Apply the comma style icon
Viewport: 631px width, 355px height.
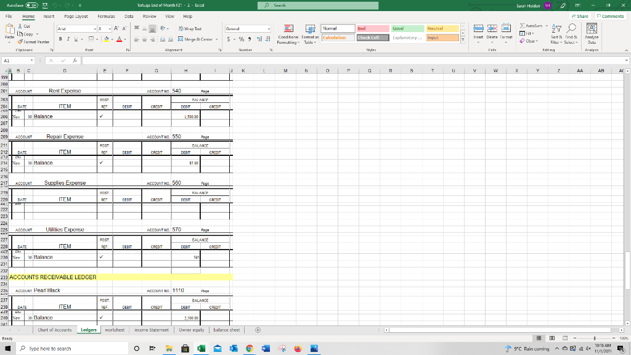tap(250, 39)
